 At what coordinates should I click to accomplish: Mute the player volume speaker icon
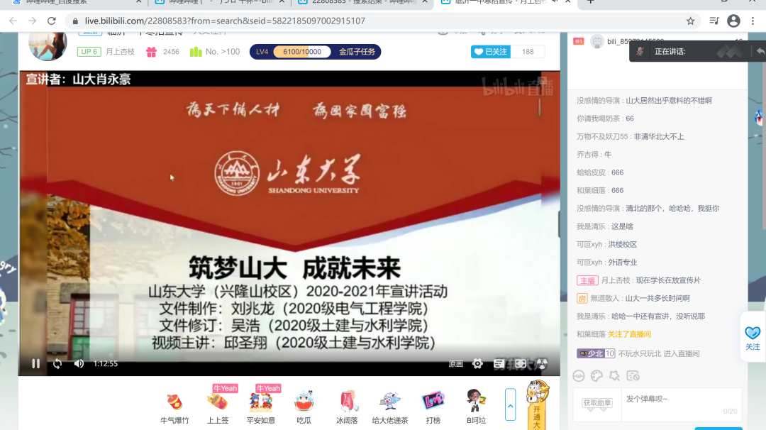click(79, 363)
